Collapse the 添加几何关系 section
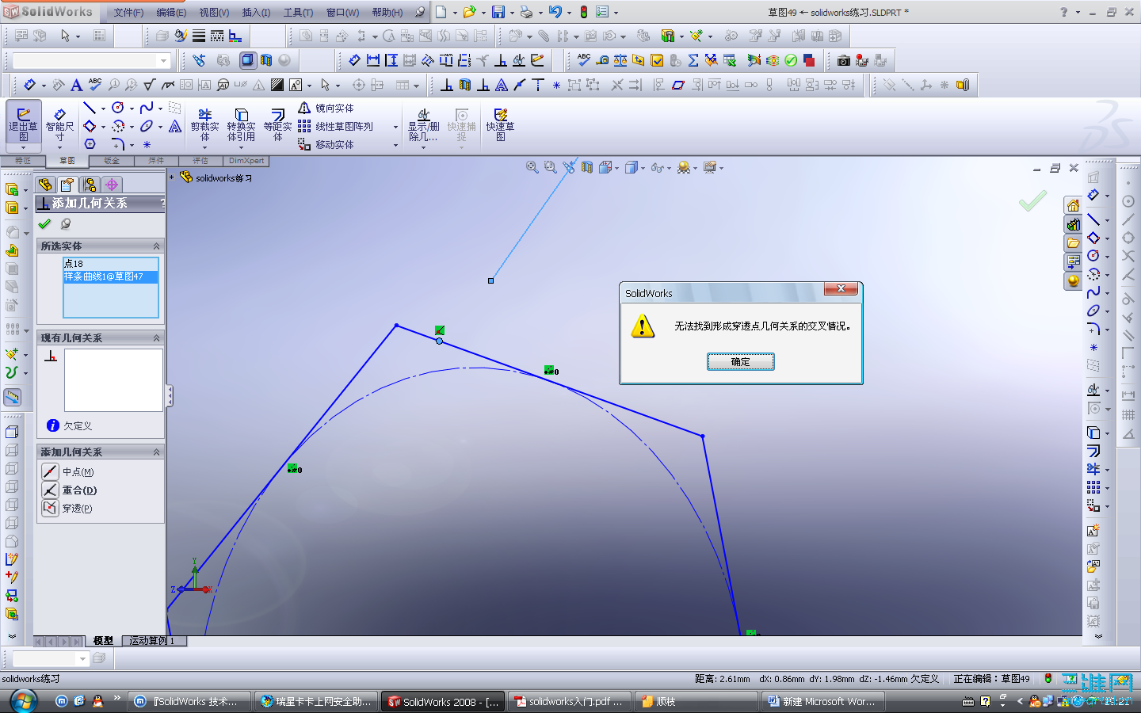The width and height of the screenshot is (1141, 713). coord(156,452)
